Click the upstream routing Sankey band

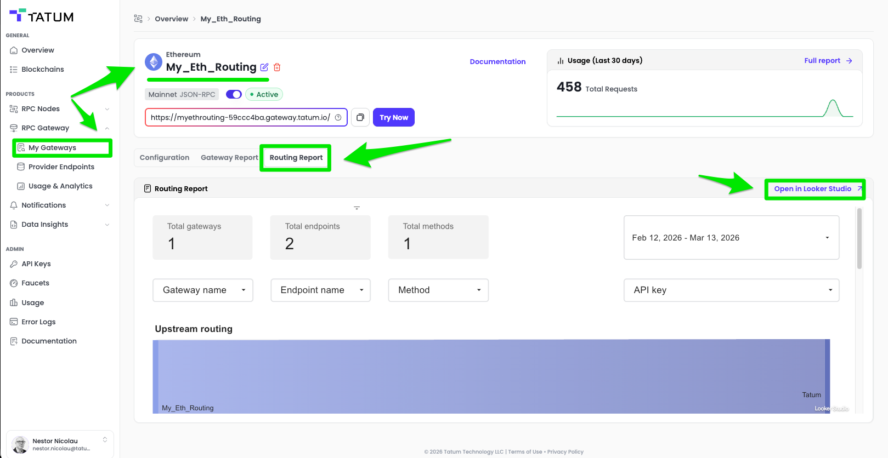tap(491, 376)
